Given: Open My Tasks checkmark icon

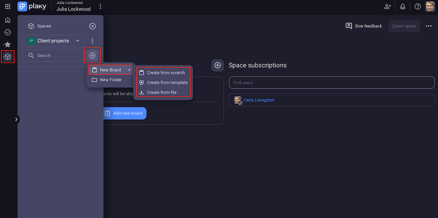Looking at the screenshot, I should coord(8,32).
